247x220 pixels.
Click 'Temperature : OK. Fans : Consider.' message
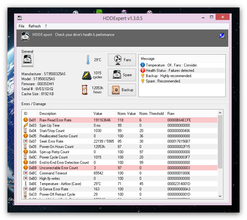coord(172,65)
